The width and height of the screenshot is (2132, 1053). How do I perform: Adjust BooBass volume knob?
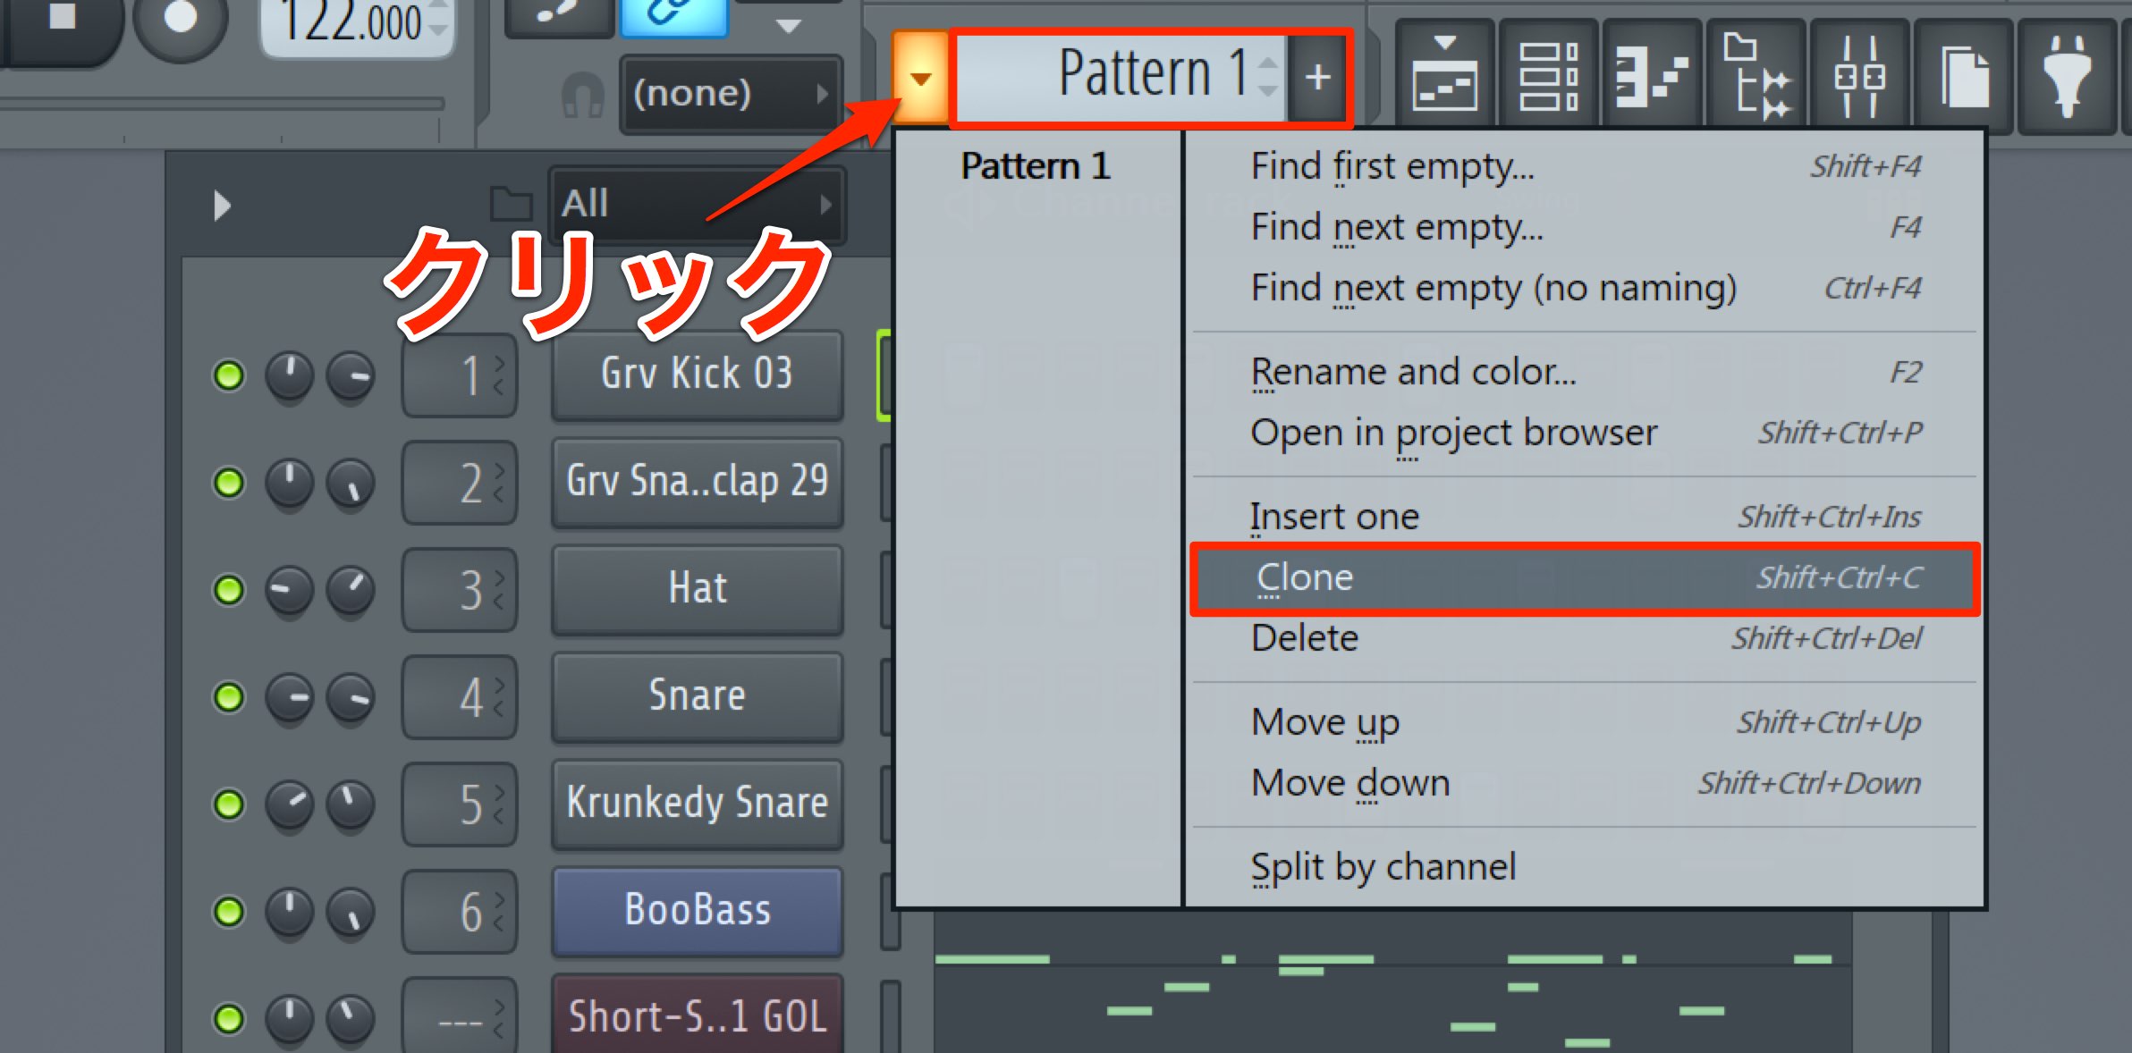(350, 912)
